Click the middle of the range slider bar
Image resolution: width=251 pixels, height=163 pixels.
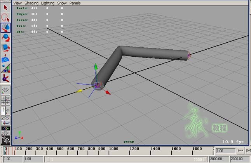(126, 160)
